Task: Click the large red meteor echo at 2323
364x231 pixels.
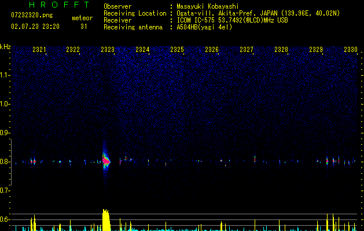Action: (106, 161)
